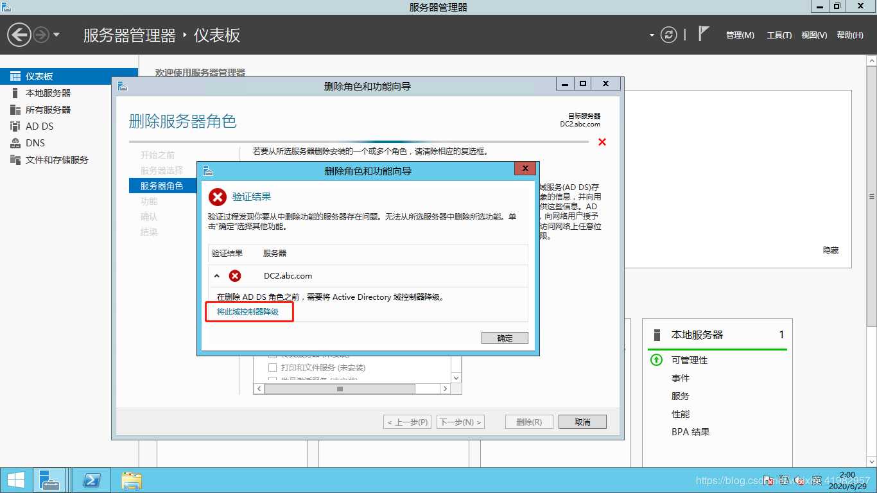Click Server Manager icon on the taskbar
877x493 pixels.
48,480
